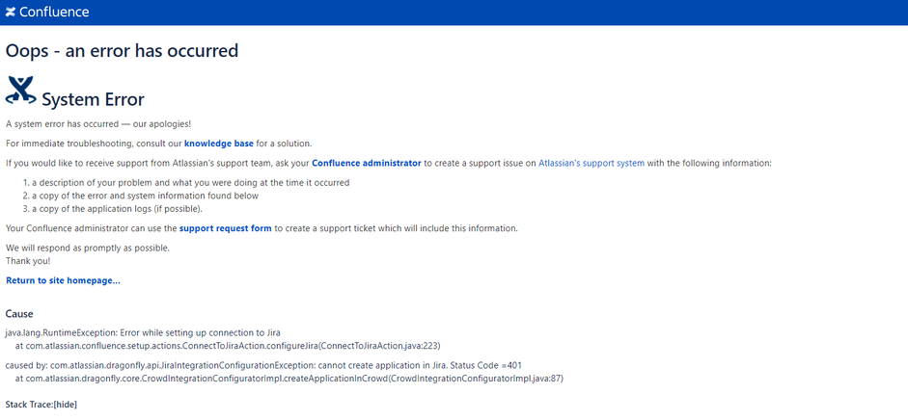This screenshot has width=908, height=420.
Task: Open the Confluence administrator link
Action: pos(367,163)
